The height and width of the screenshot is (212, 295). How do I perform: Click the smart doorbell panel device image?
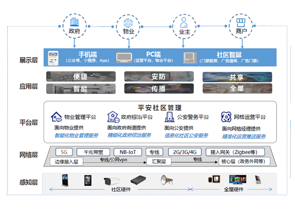[214, 179]
